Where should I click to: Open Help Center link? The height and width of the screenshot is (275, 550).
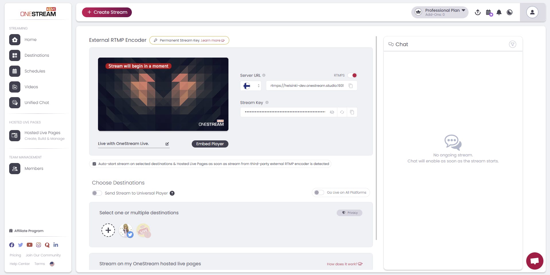[19, 264]
